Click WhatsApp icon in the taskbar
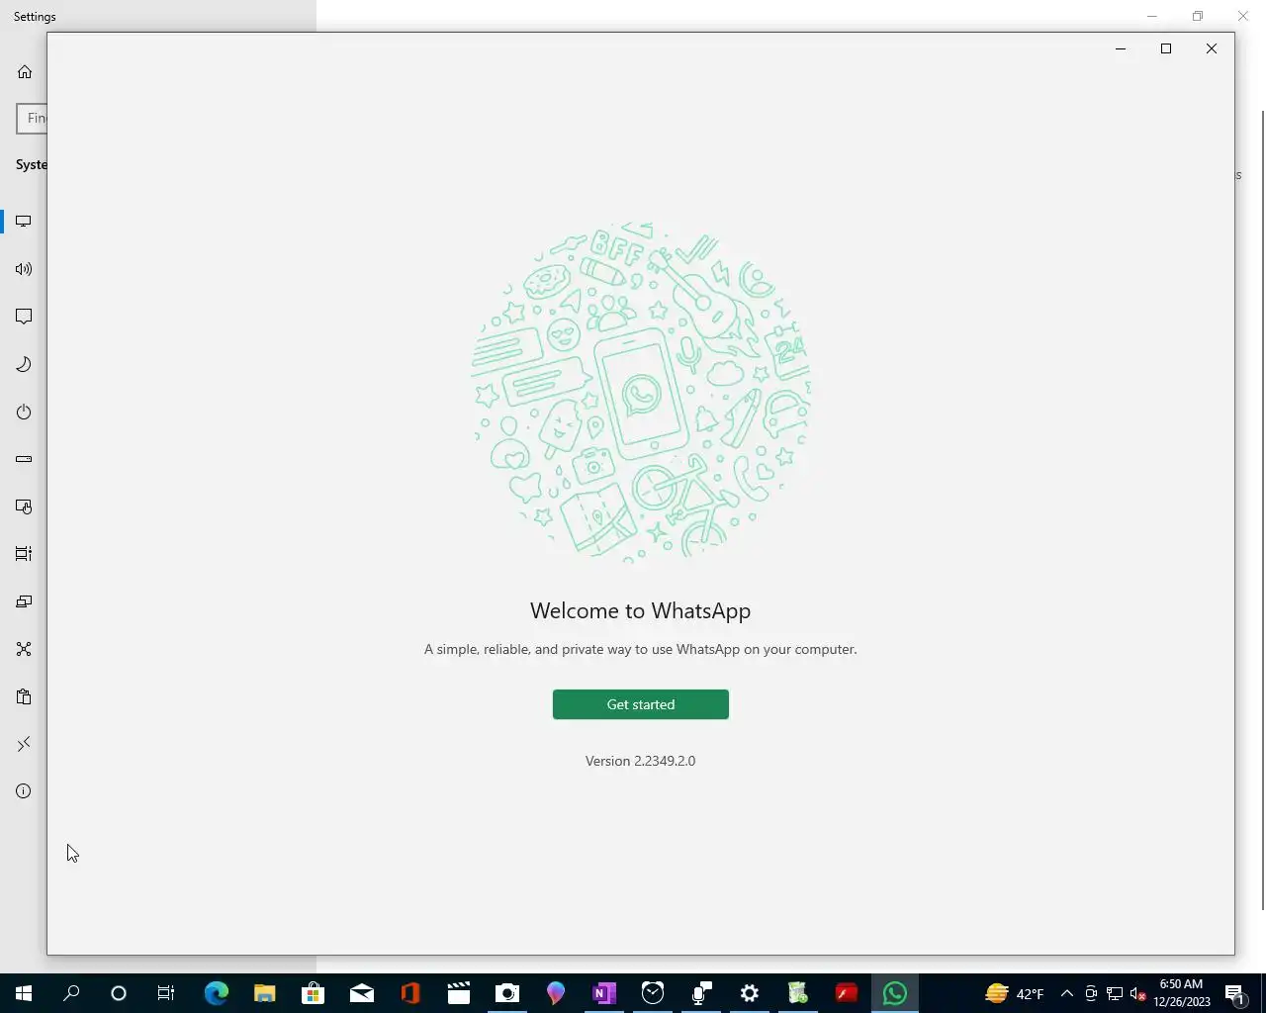 894,993
